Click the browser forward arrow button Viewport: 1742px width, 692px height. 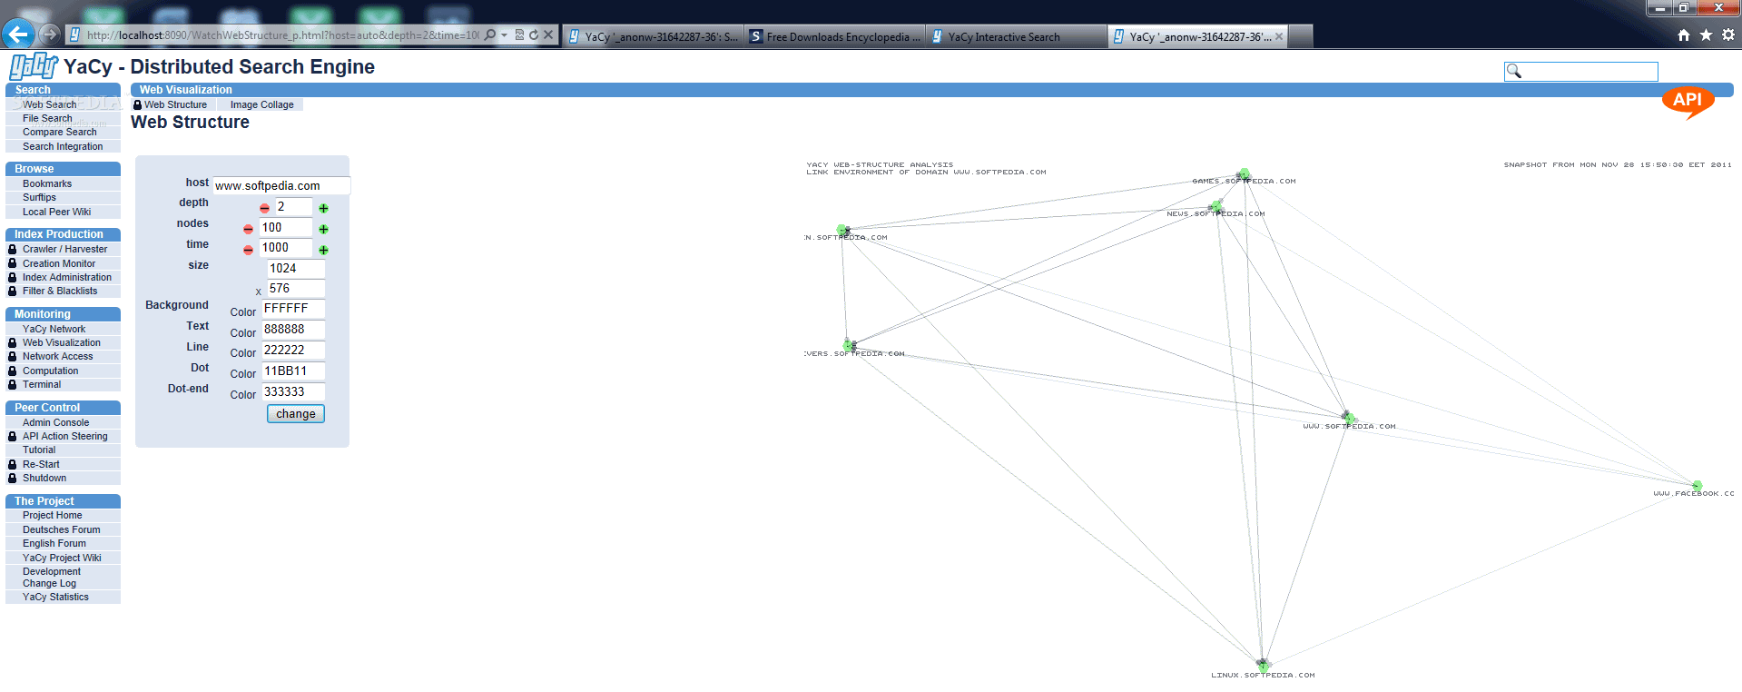click(x=50, y=35)
